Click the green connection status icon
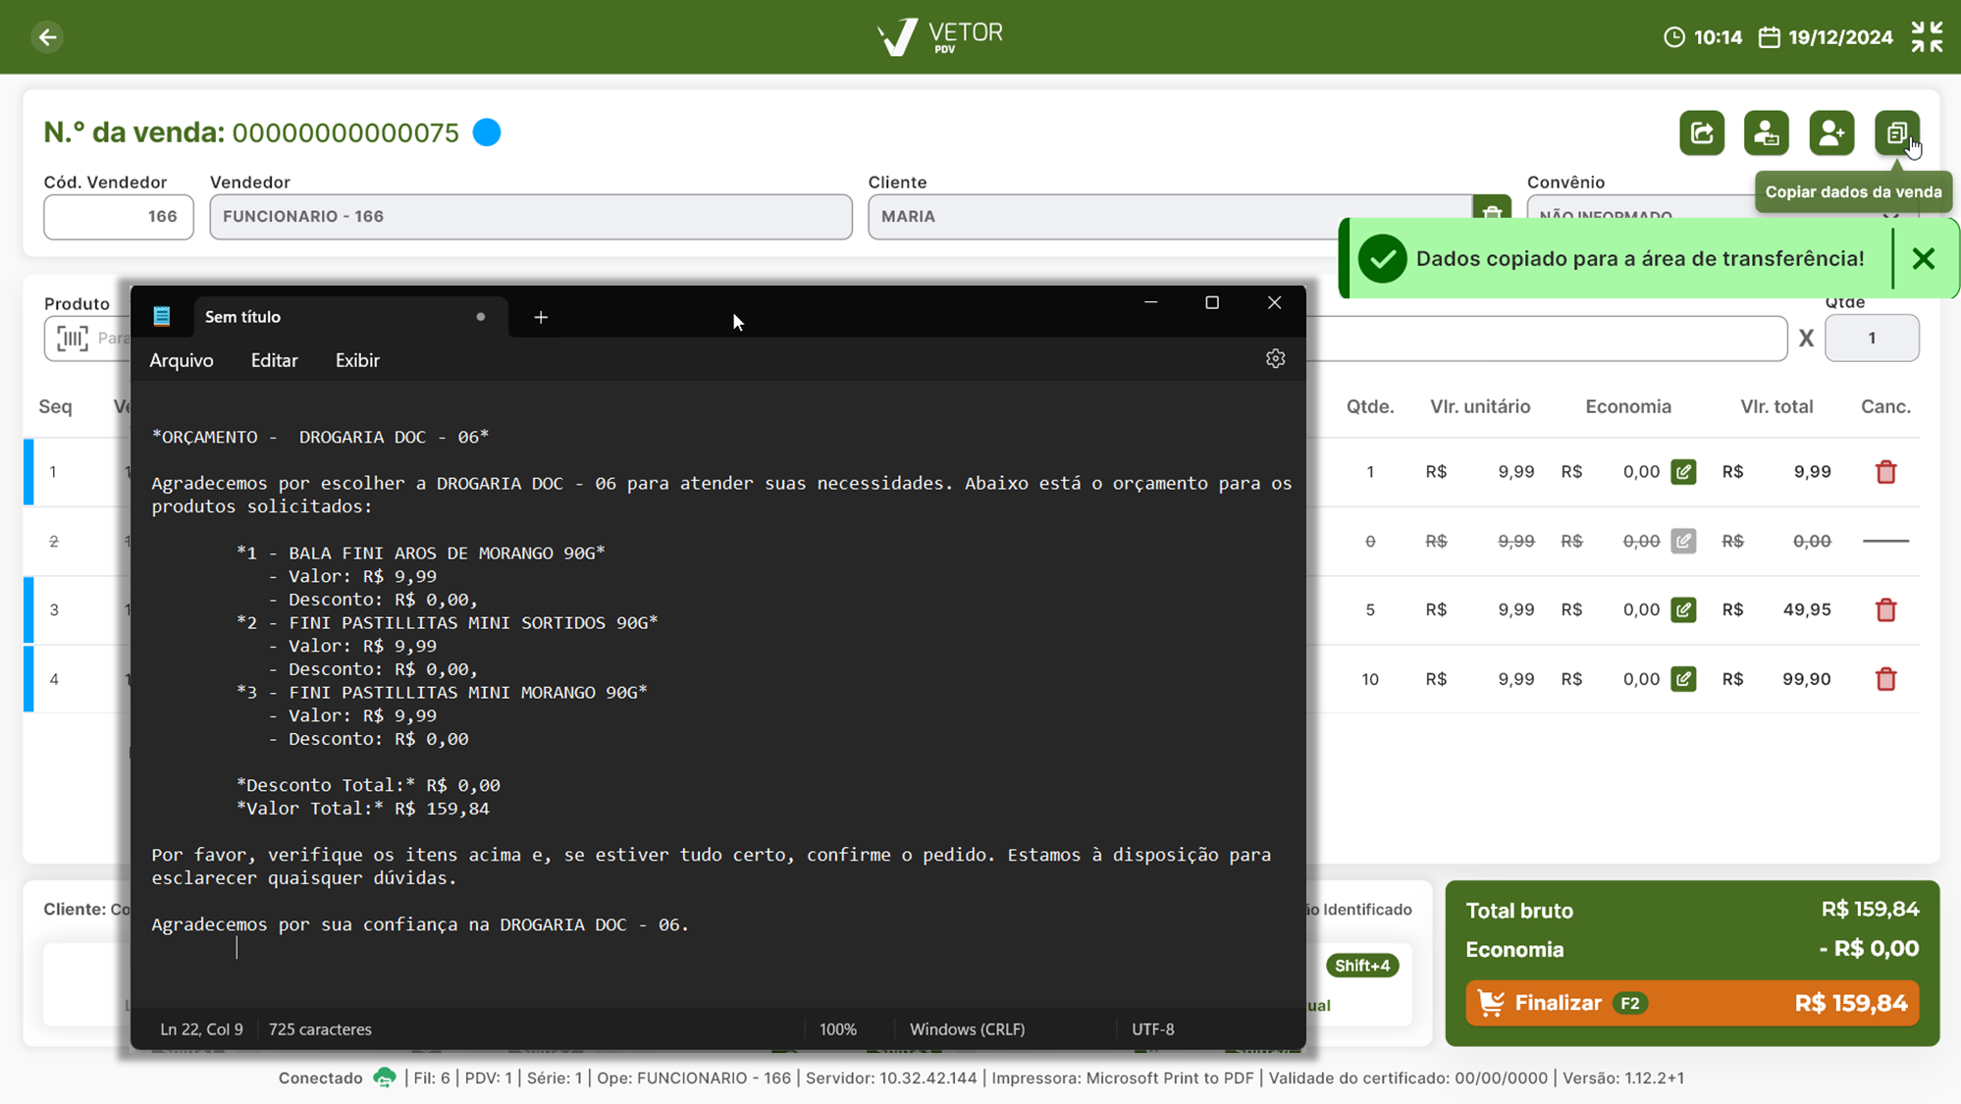This screenshot has height=1104, width=1961. tap(384, 1078)
